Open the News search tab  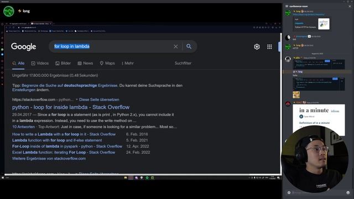[85, 64]
